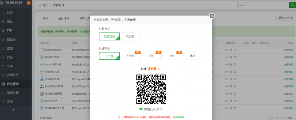
Task: Click the 软件名称 column header
Action: click(44, 43)
